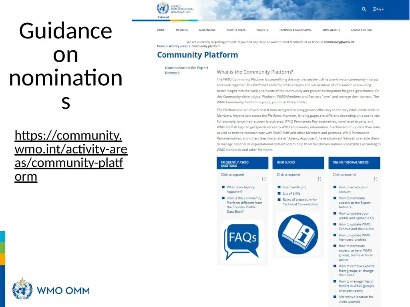Image resolution: width=410 pixels, height=307 pixels.
Task: Open the GOVERNANCE menu item
Action: coord(207,30)
